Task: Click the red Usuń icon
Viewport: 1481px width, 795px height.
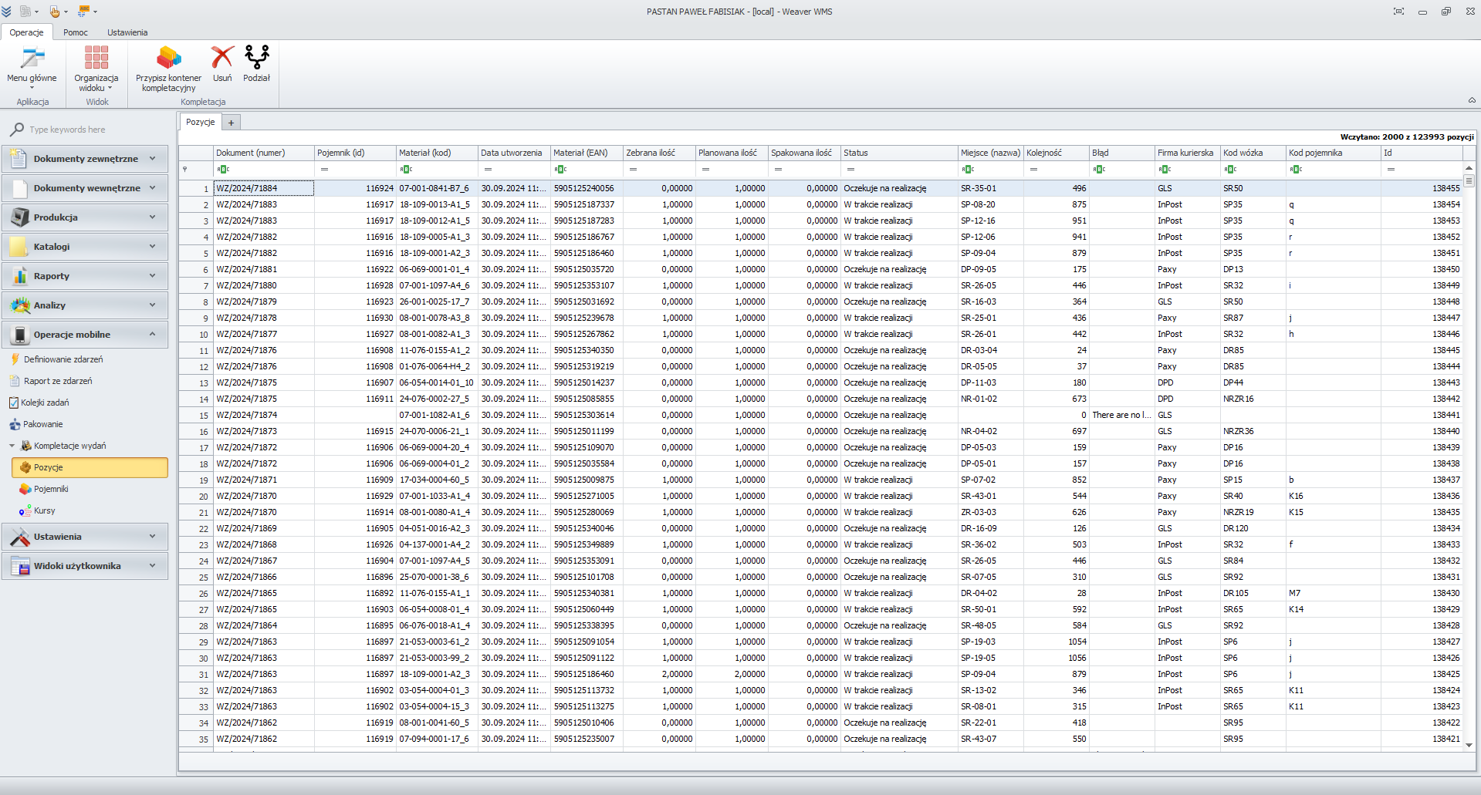Action: [x=221, y=58]
